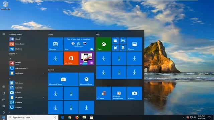Launch Camera from the app list
Image resolution: width=214 pixels, height=120 pixels.
27,93
